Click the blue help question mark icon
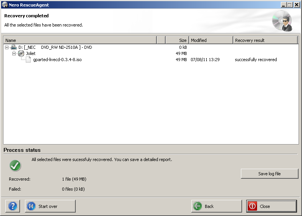 click(x=13, y=206)
